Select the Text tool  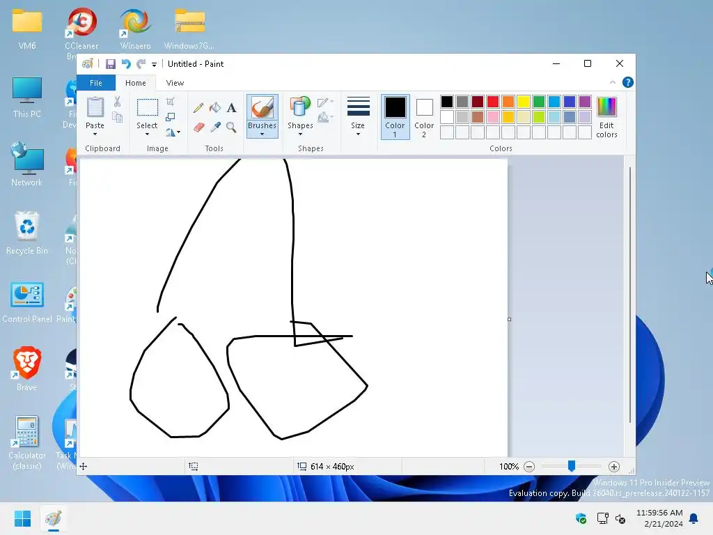click(231, 108)
